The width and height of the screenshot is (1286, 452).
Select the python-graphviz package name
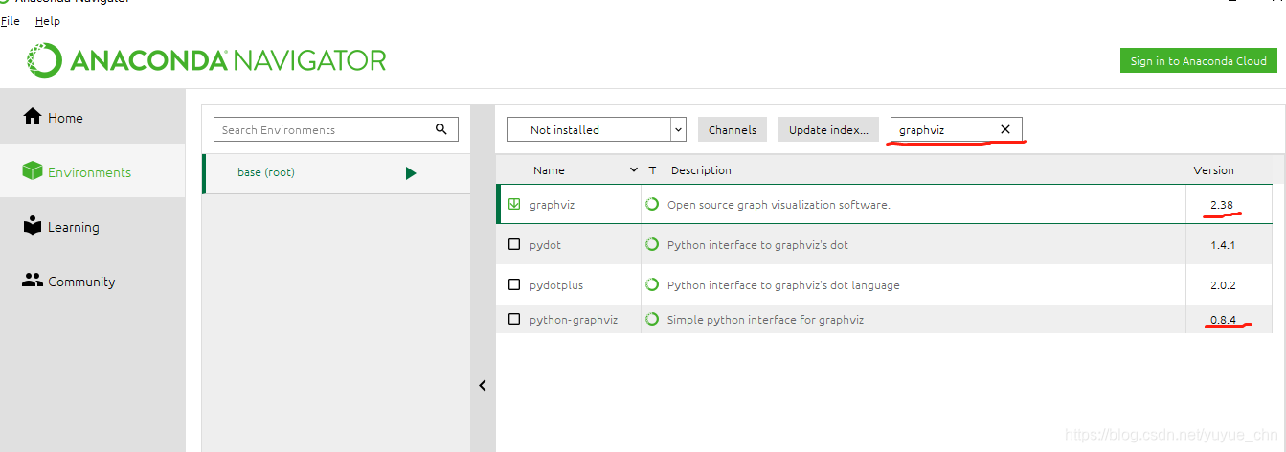coord(573,320)
